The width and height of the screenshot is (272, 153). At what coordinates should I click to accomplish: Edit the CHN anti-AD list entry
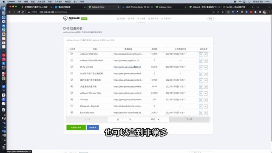(x=201, y=67)
